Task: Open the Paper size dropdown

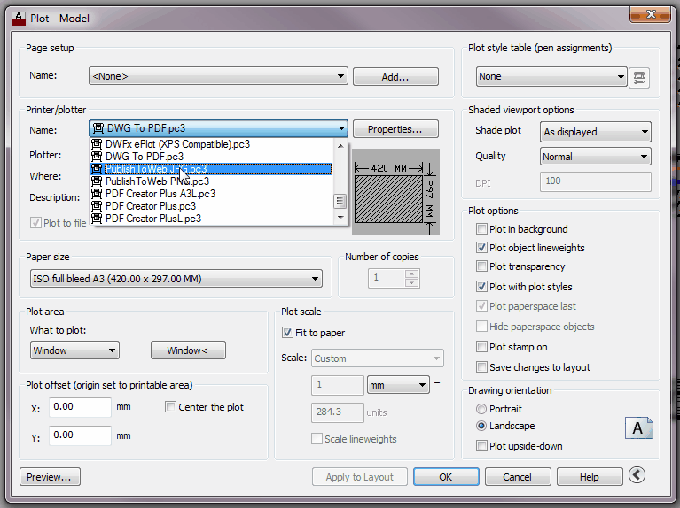Action: pyautogui.click(x=175, y=280)
